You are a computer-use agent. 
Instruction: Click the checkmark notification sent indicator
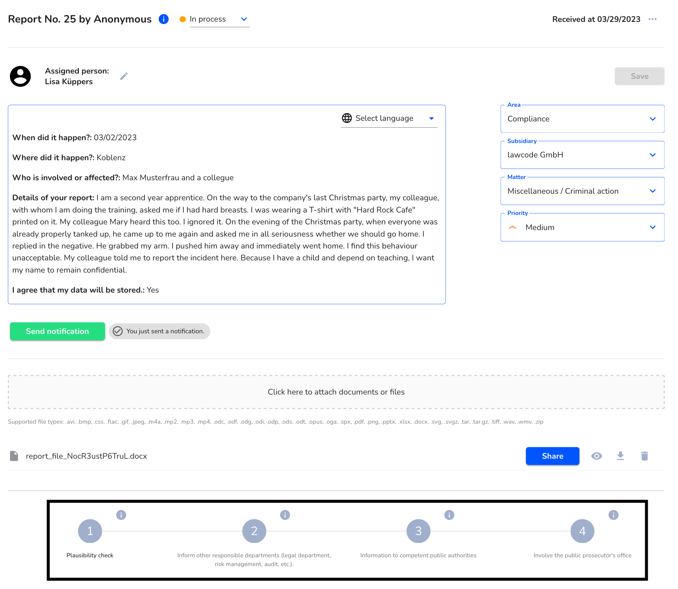pyautogui.click(x=118, y=331)
